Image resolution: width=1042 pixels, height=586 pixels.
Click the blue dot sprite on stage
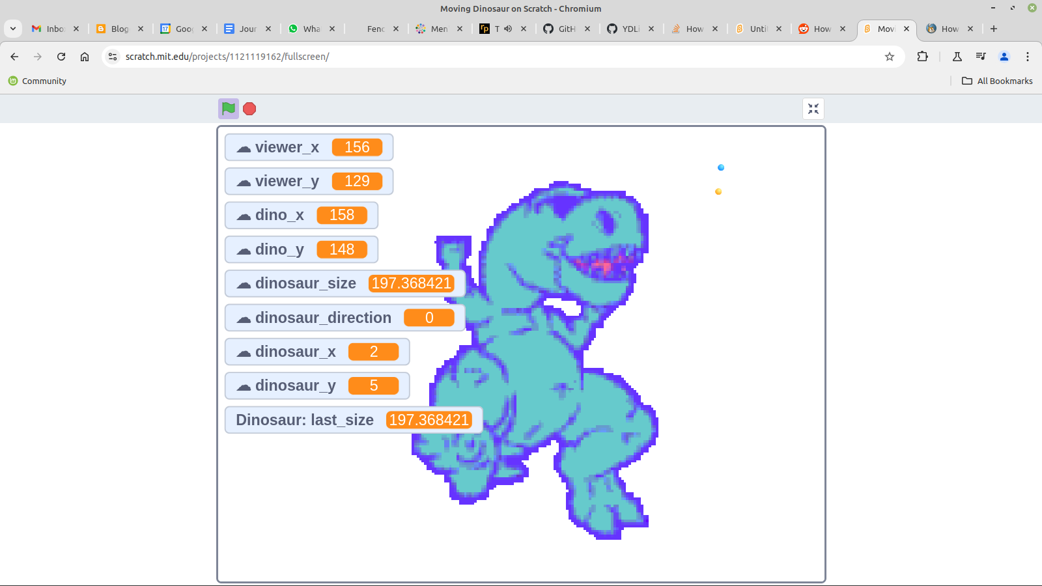[721, 167]
